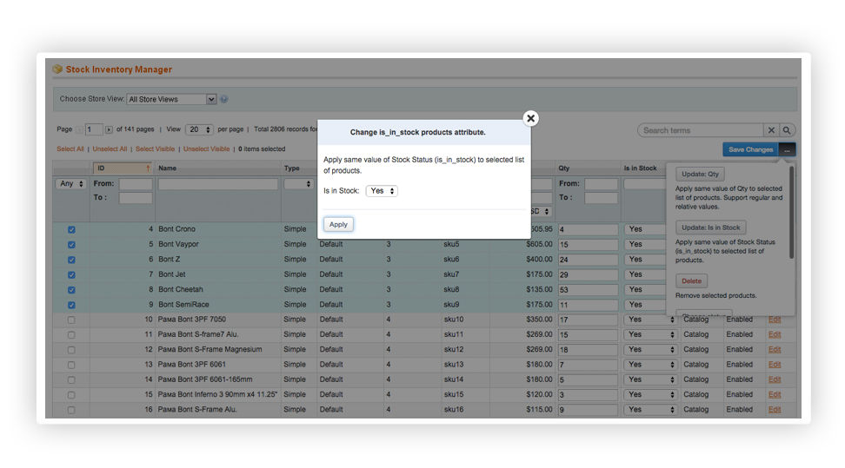This screenshot has width=845, height=468.
Task: Click the search magnifier icon
Action: (x=787, y=130)
